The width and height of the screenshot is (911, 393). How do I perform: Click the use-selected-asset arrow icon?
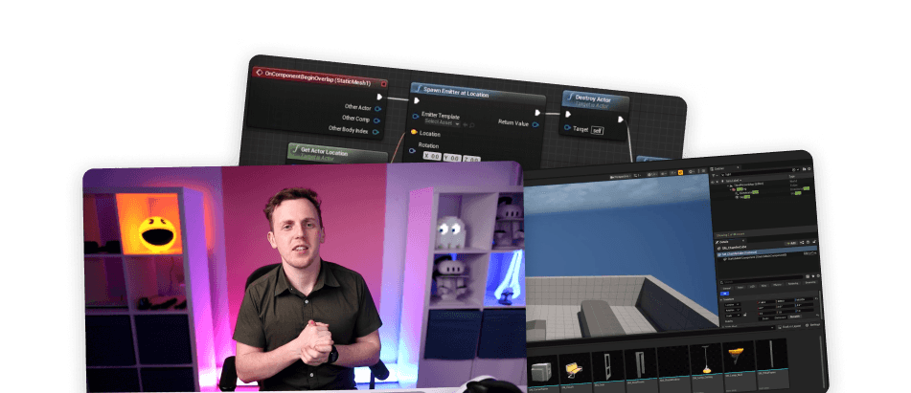(x=466, y=124)
